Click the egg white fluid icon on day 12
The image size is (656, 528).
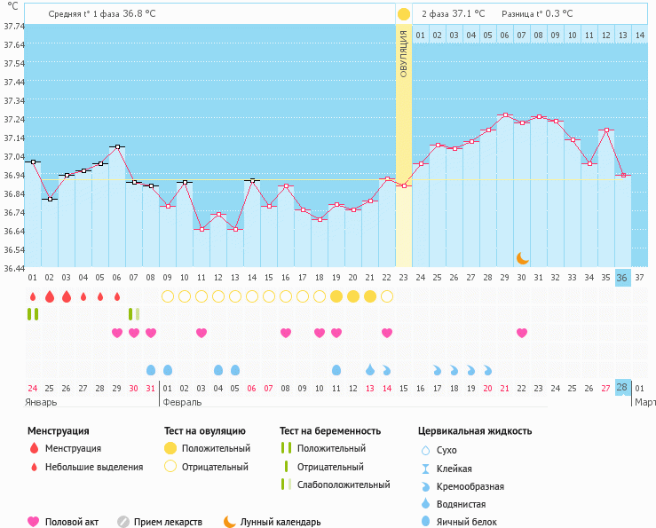pyautogui.click(x=218, y=369)
